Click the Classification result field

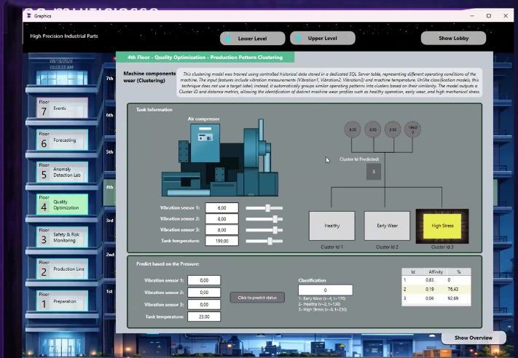[x=326, y=290]
